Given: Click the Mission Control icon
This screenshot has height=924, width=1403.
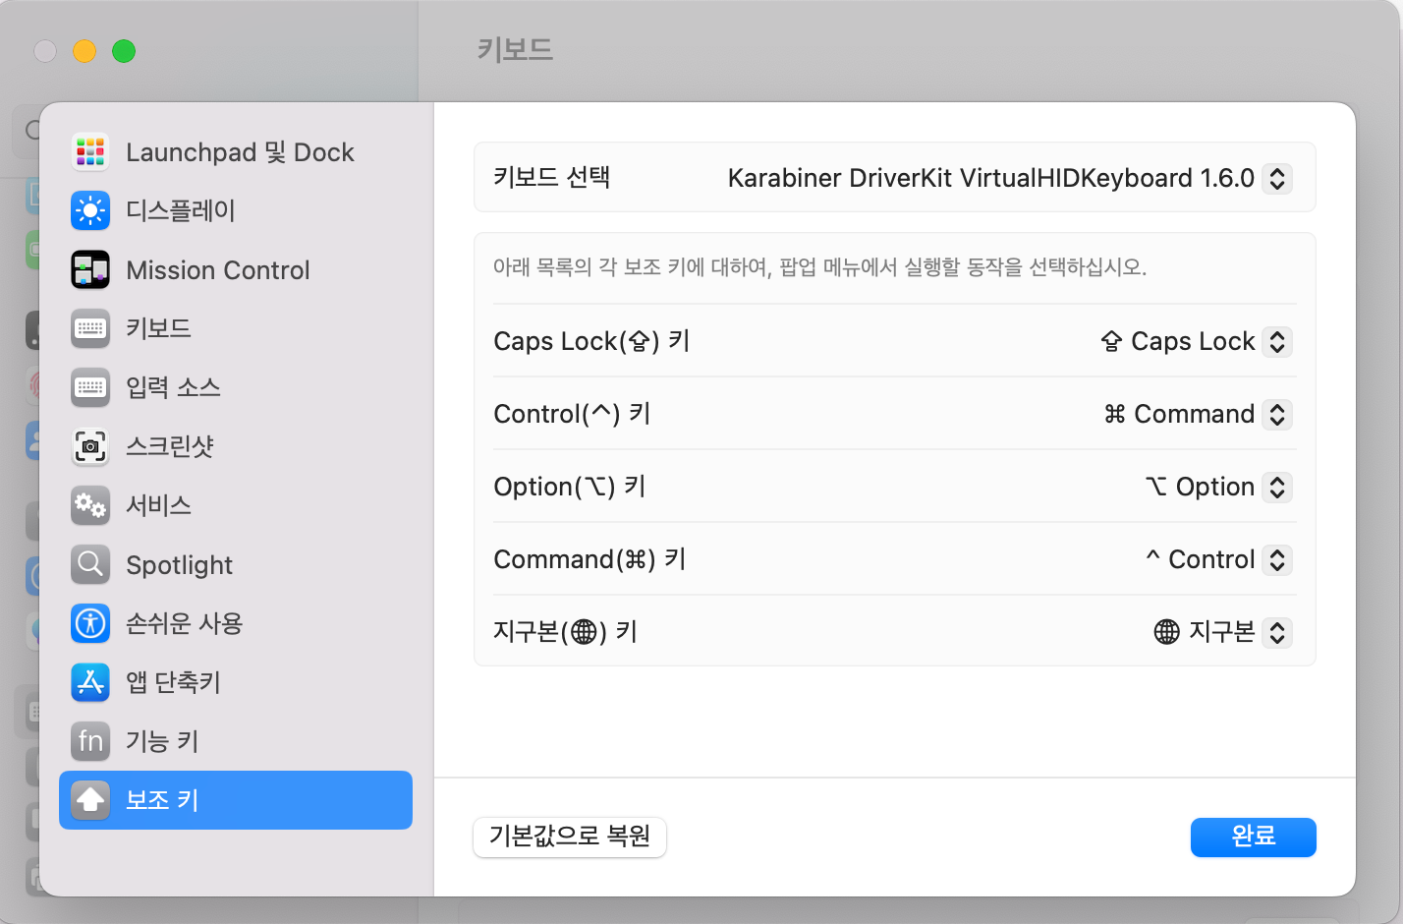Looking at the screenshot, I should coord(90,269).
